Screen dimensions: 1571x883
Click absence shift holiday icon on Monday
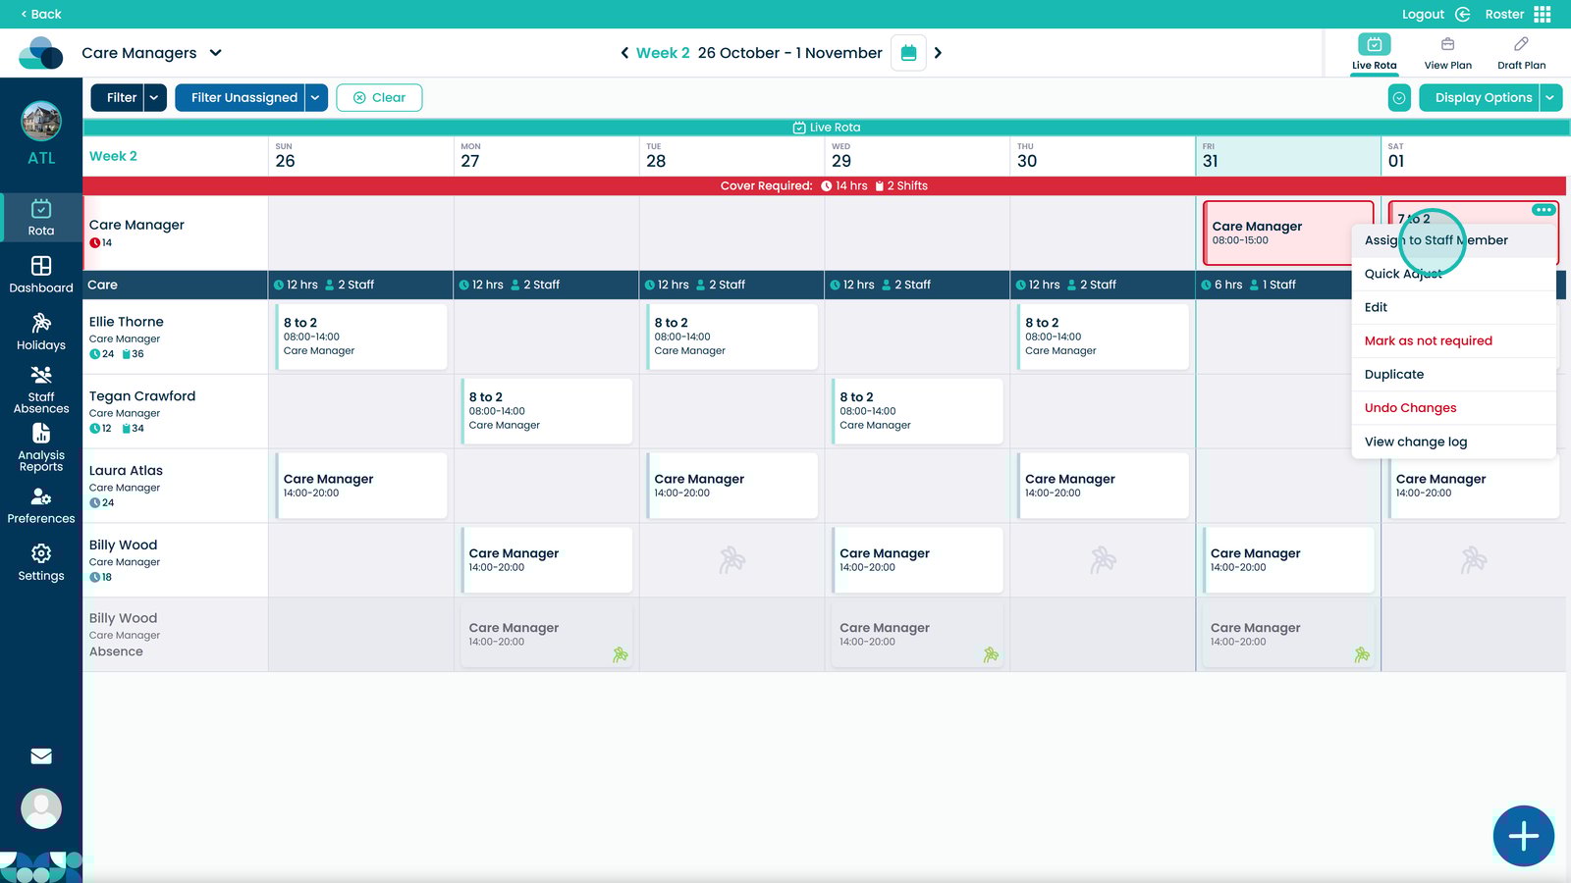[621, 654]
